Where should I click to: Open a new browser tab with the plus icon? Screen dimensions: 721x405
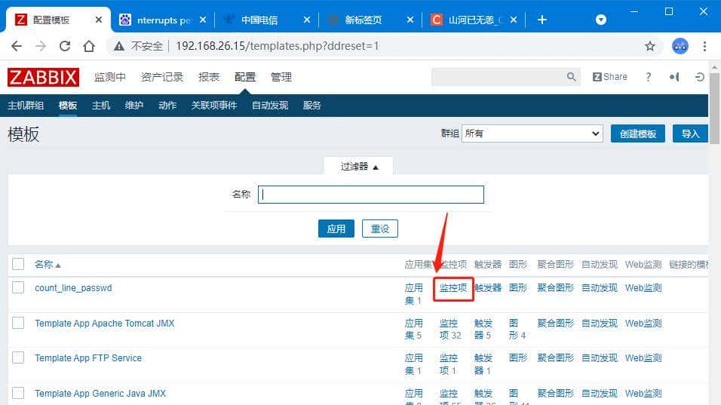pyautogui.click(x=542, y=20)
